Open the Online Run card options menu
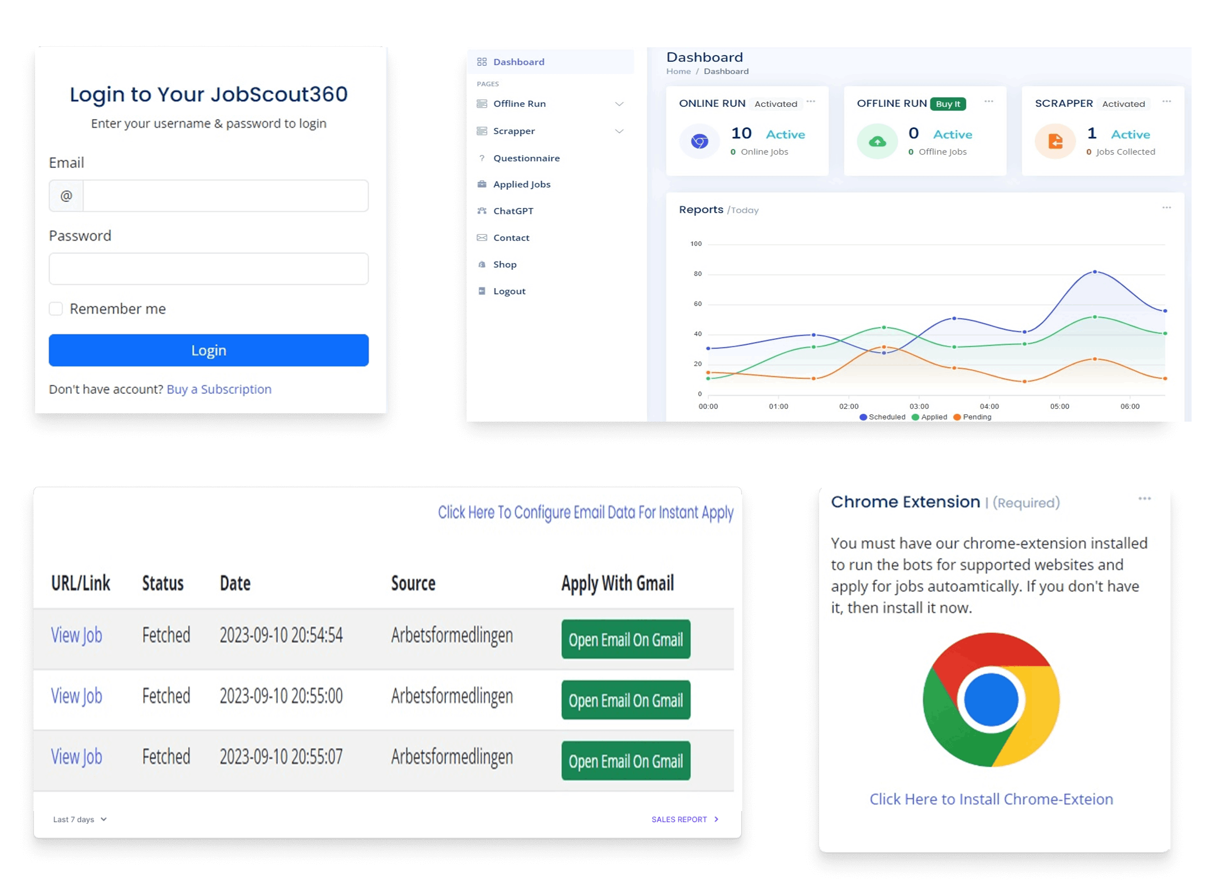Screen dimensions: 1225x890 point(811,102)
